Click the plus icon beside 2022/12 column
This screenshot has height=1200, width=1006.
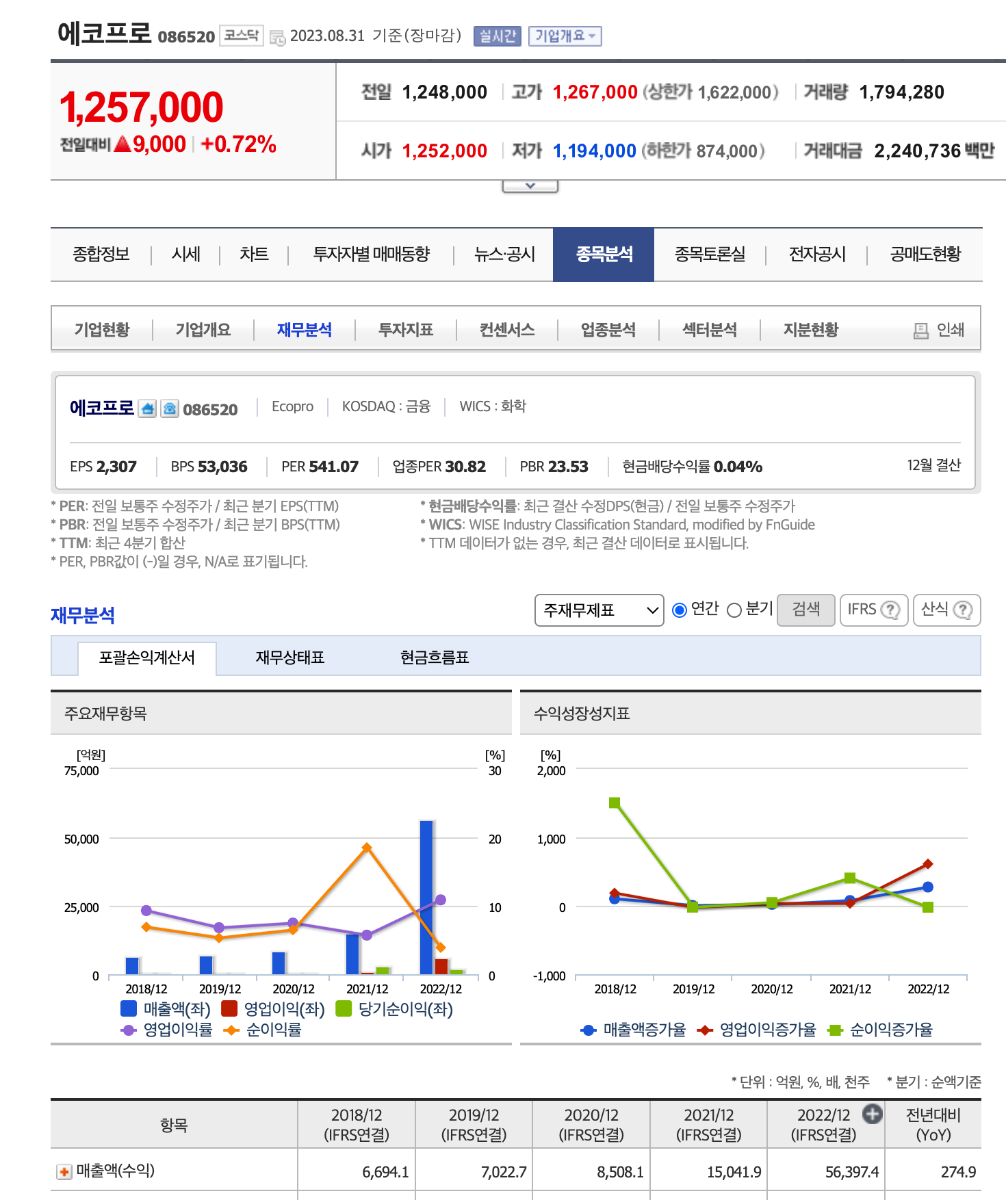coord(872,1114)
